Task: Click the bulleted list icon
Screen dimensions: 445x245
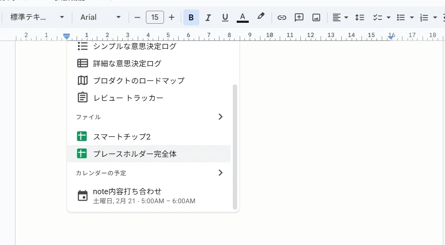Action: coord(401,17)
